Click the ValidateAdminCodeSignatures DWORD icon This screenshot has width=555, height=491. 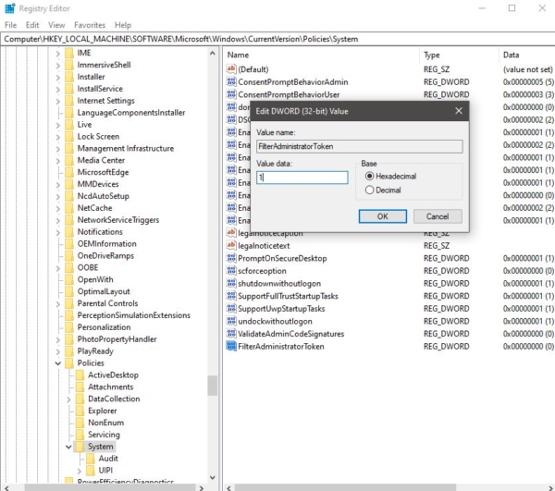(x=231, y=334)
